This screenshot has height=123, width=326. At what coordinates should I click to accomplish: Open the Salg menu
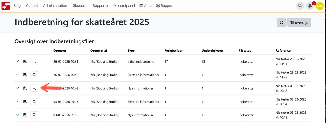(x=17, y=6)
